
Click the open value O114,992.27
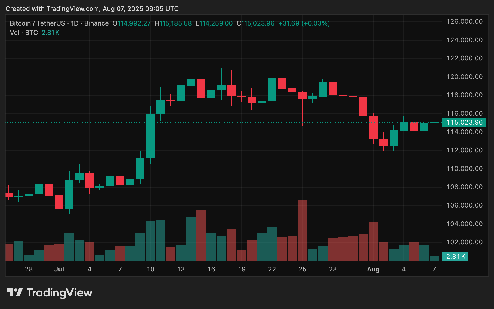(x=132, y=23)
